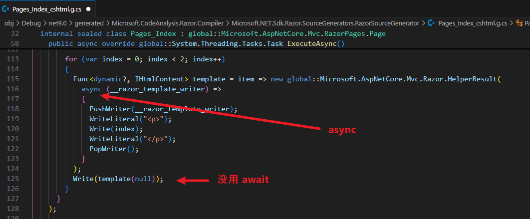Open the Debug breadcrumb segment

[x=30, y=23]
